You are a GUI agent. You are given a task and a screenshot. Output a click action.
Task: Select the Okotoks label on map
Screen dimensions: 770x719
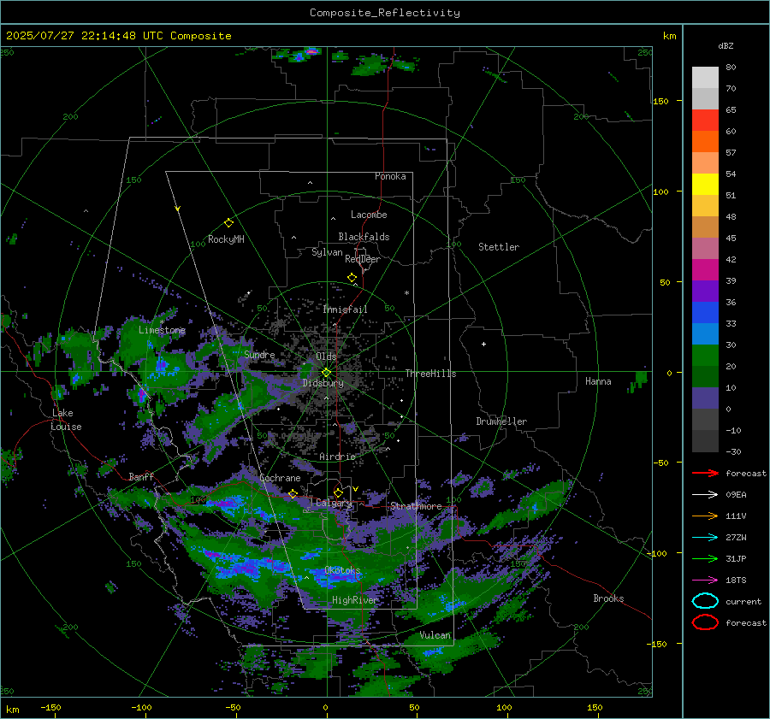click(x=342, y=570)
